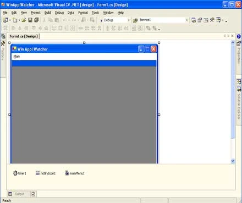Click the Bring to Front layout icon
The image size is (242, 203).
coord(148,28)
